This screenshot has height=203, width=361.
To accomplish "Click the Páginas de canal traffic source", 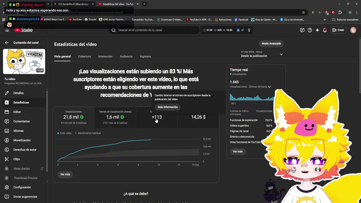I will [x=251, y=131].
